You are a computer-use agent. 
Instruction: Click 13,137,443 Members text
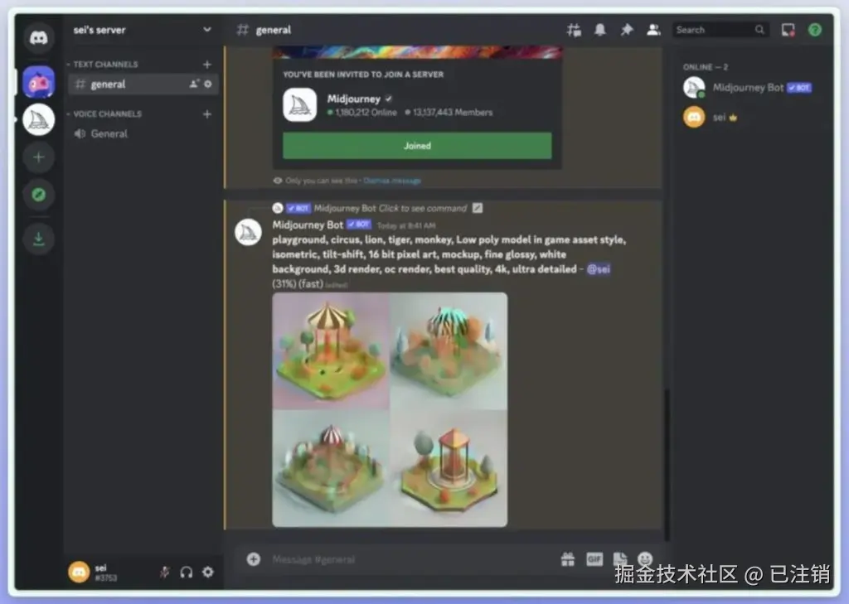click(453, 113)
